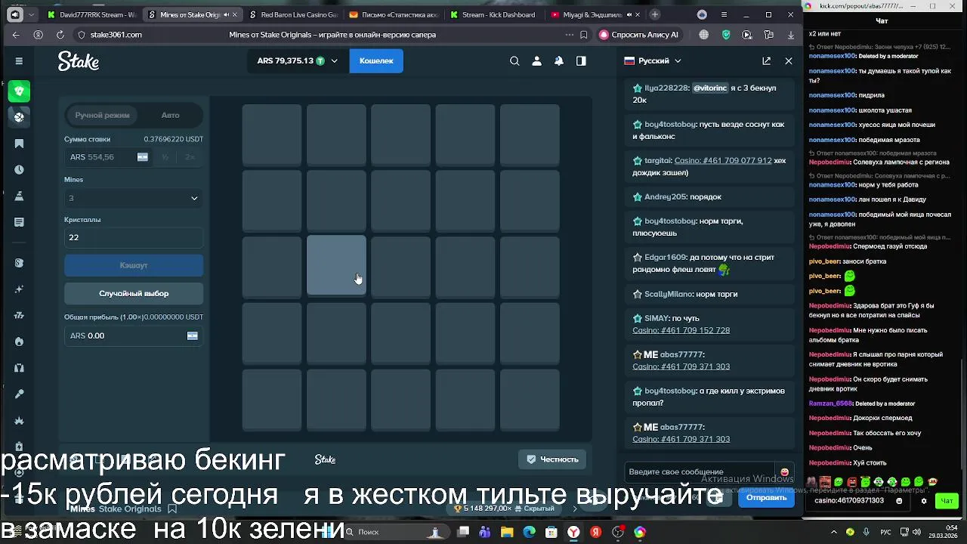
Task: Pop out the Stake chat window
Action: coord(766,61)
